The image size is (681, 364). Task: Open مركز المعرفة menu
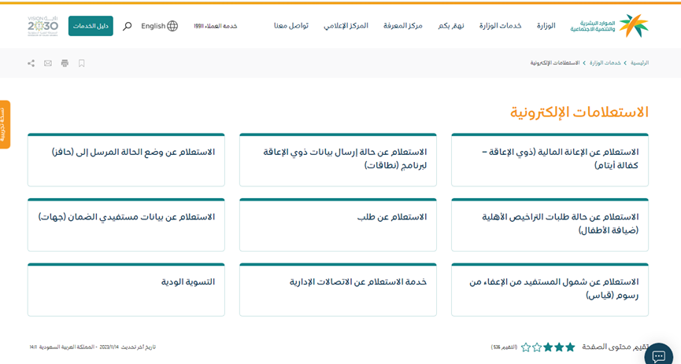point(402,26)
